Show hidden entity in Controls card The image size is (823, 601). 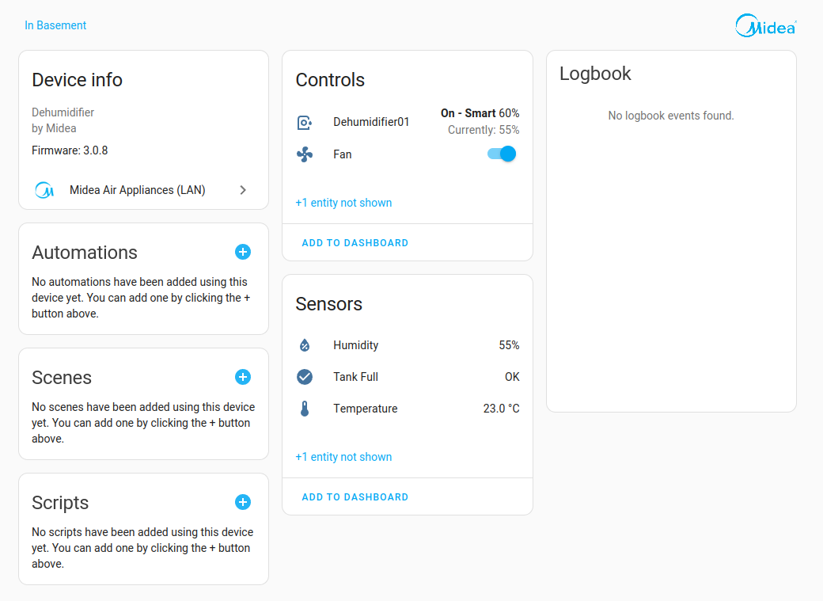click(343, 203)
